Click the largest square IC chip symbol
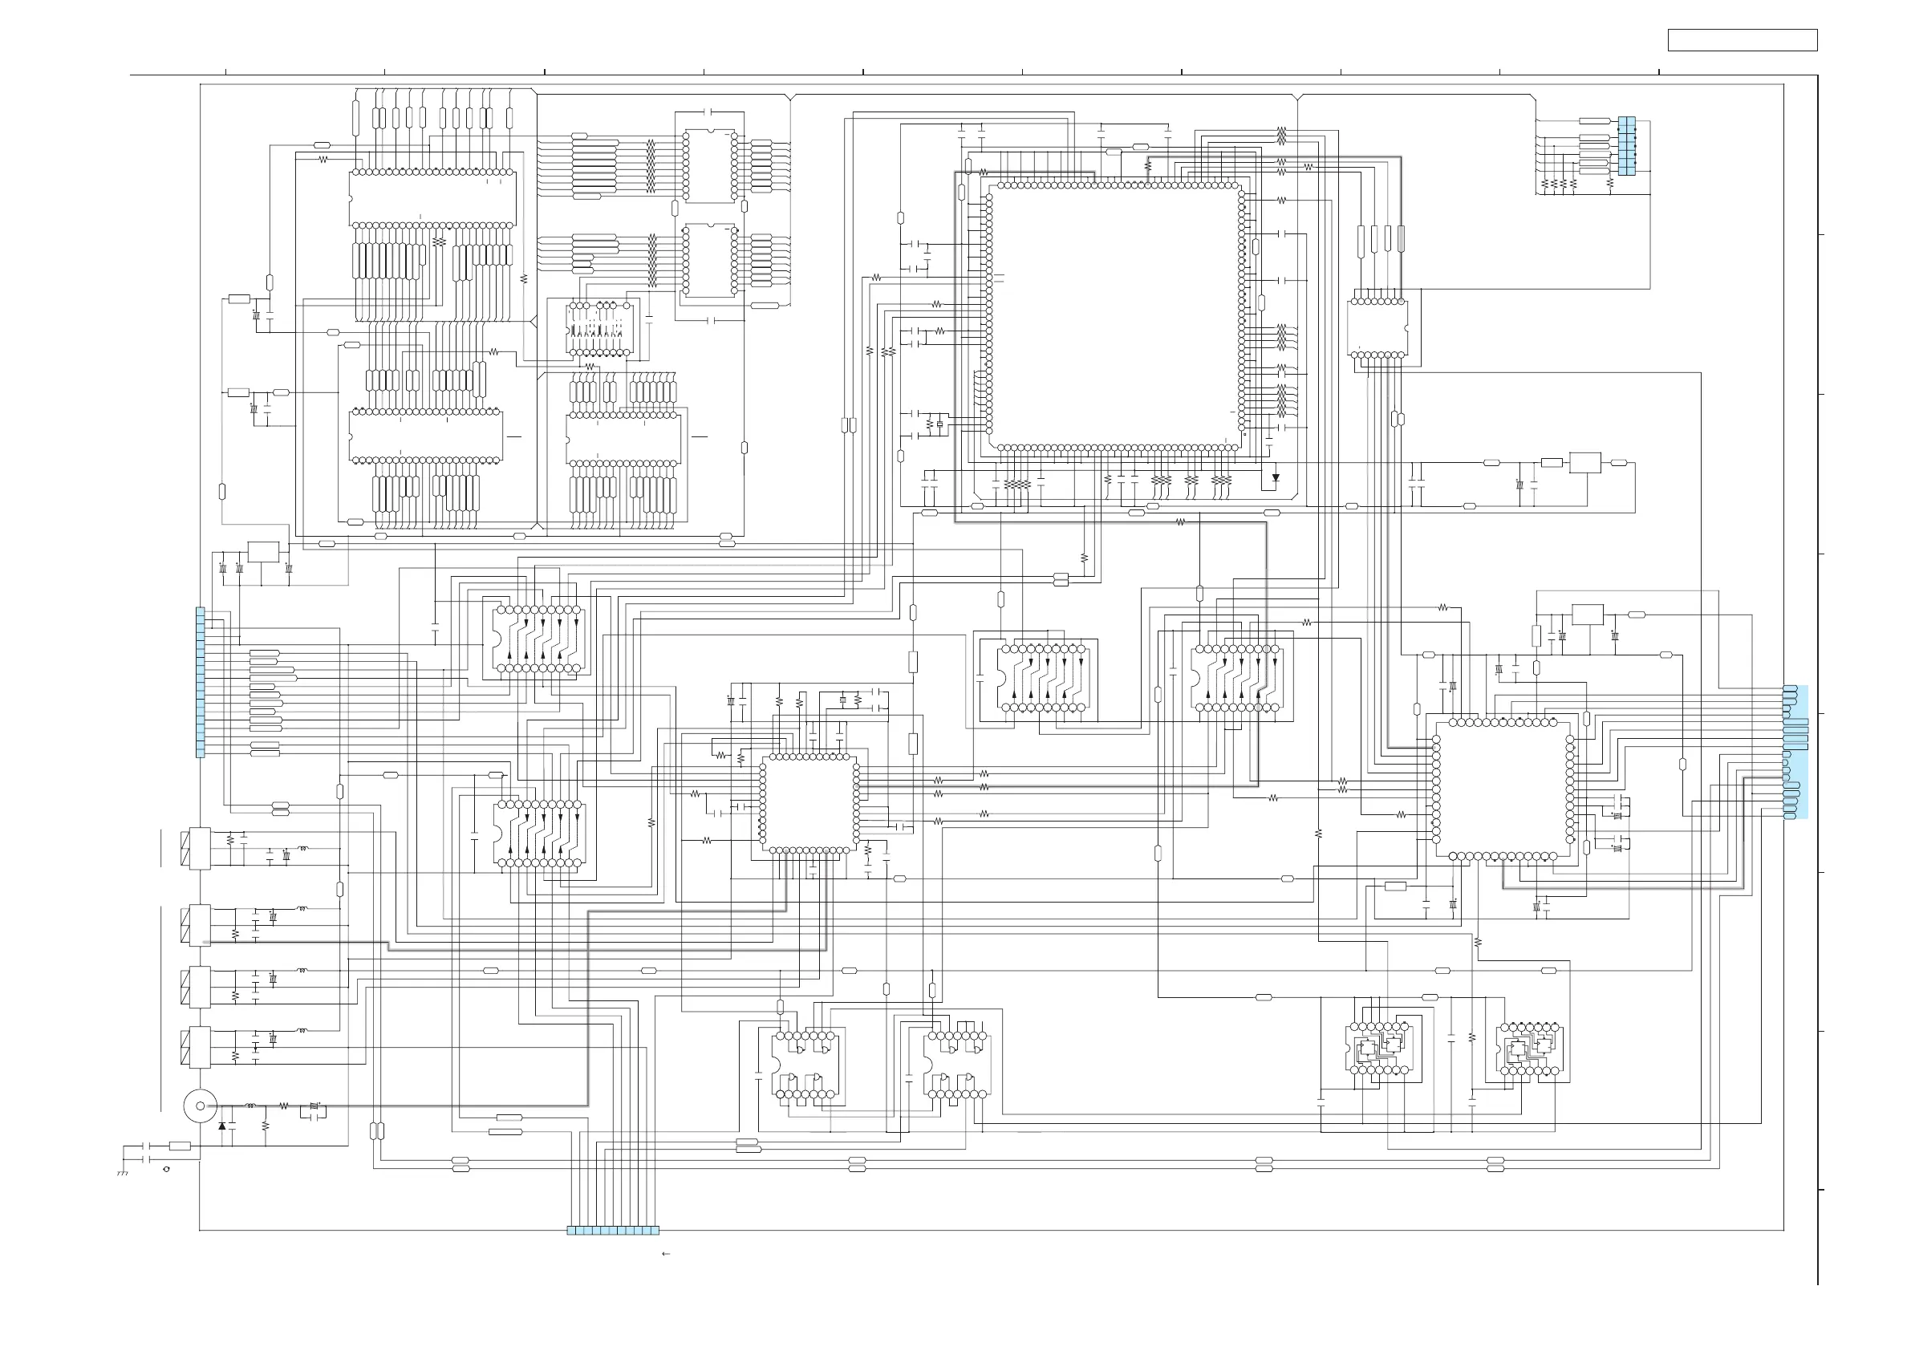The image size is (1911, 1351). click(x=1115, y=316)
